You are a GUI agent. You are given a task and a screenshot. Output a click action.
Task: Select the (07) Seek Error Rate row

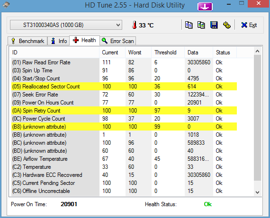124,95
